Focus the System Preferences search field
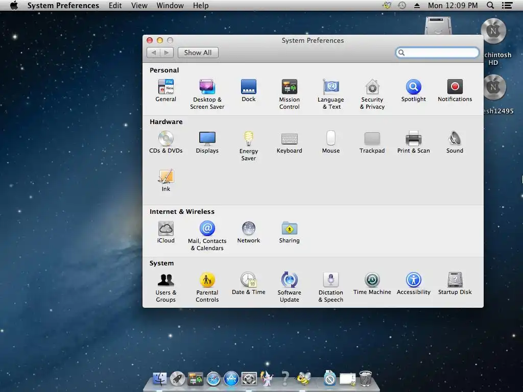This screenshot has height=392, width=523. [x=437, y=53]
